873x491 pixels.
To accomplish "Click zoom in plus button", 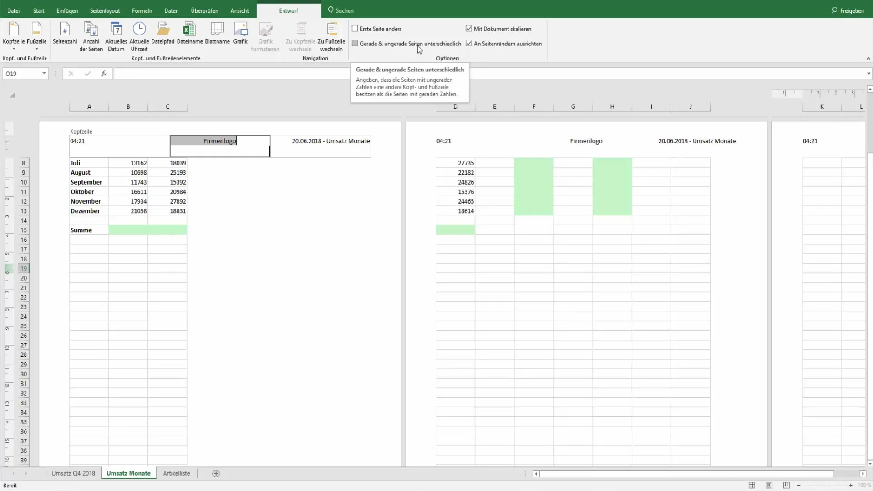I will pos(851,486).
